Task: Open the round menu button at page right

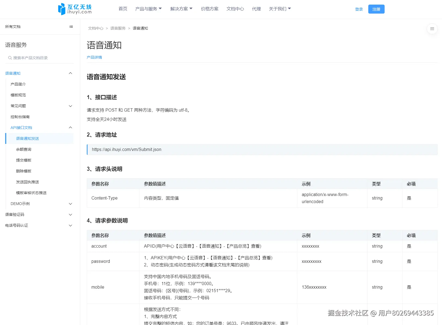Action: click(x=432, y=29)
